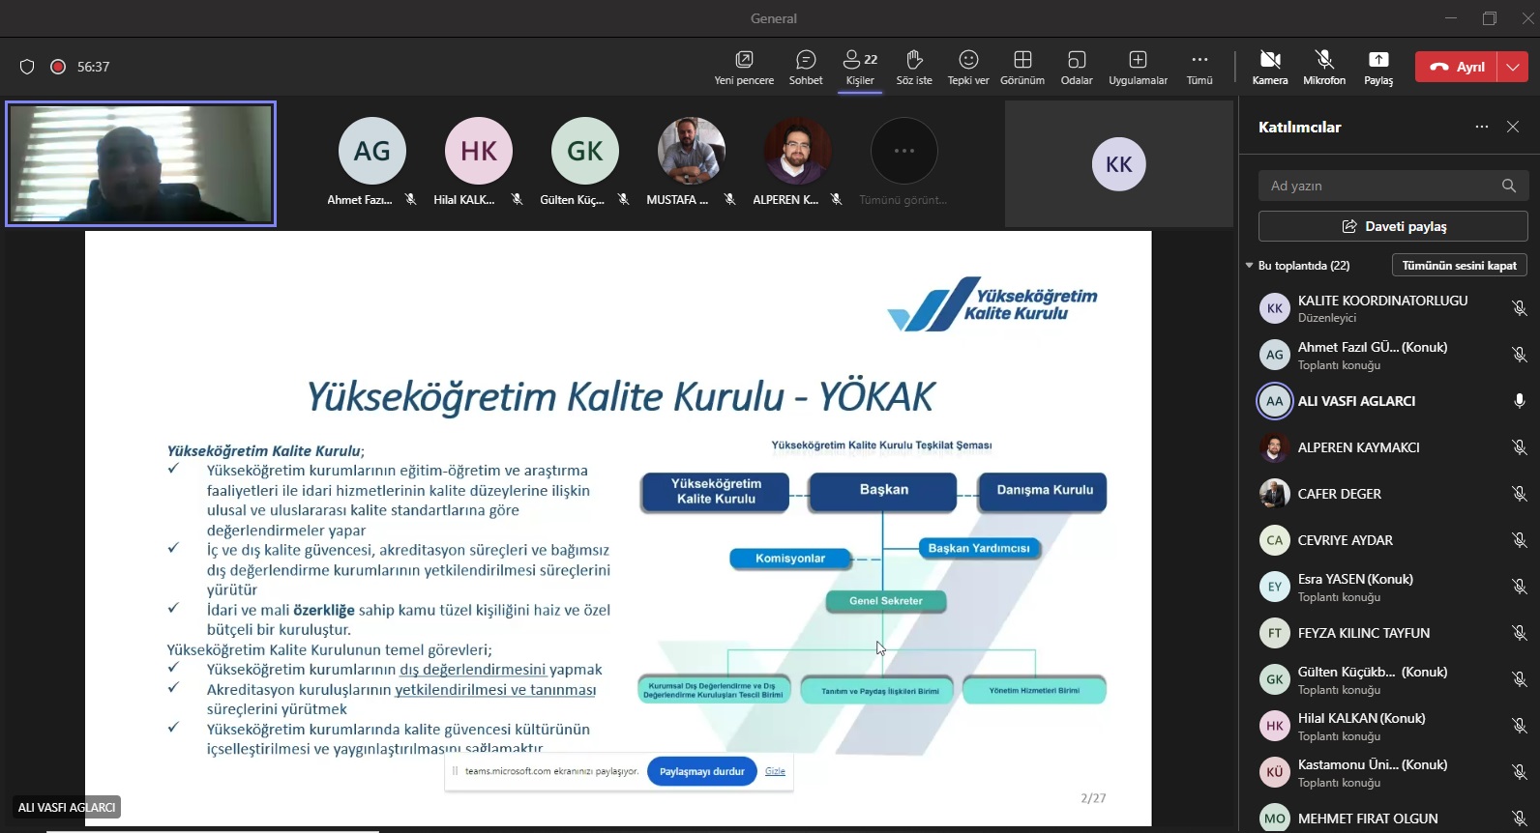Select Ahmet Fazıl GÜ... in participant list
Image resolution: width=1540 pixels, height=833 pixels.
(x=1393, y=355)
